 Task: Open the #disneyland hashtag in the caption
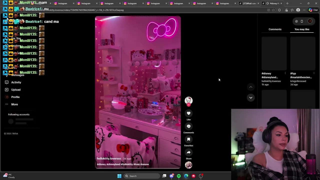(x=113, y=164)
